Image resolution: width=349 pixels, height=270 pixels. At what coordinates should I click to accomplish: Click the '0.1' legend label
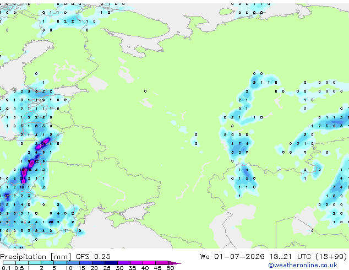pos(6,268)
